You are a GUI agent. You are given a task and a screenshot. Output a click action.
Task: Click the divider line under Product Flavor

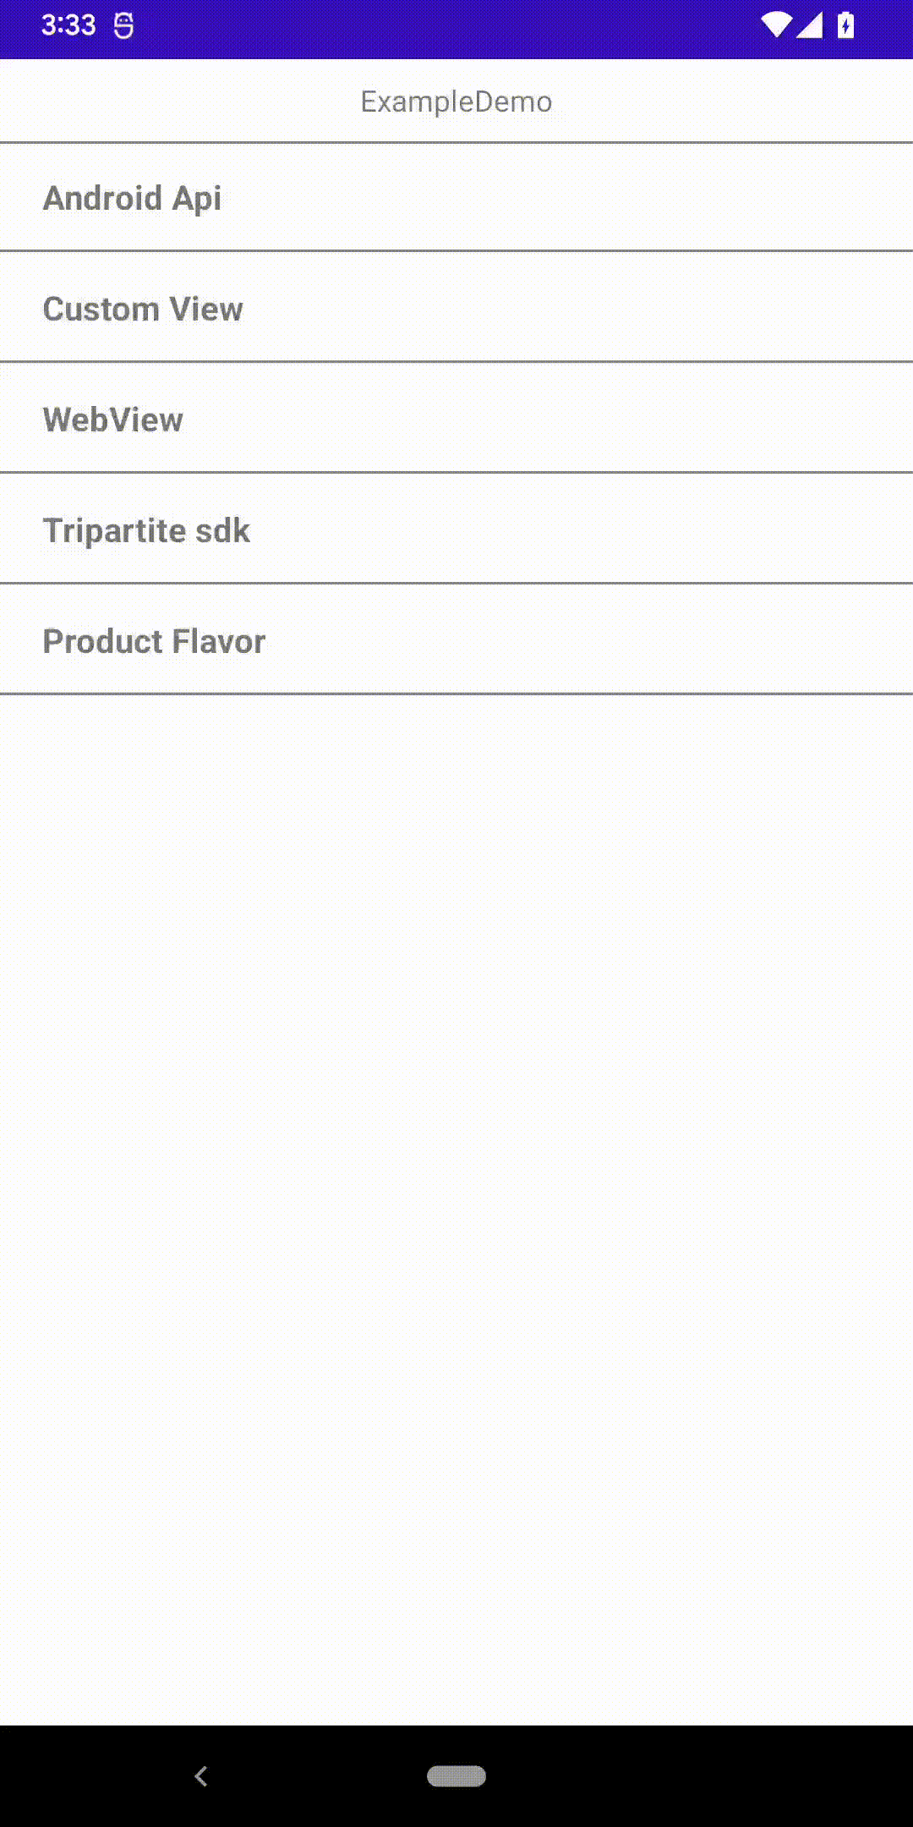[456, 694]
